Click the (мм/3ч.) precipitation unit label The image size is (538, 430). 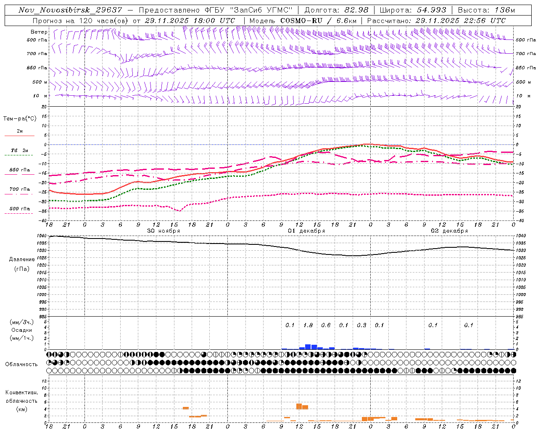pyautogui.click(x=21, y=322)
